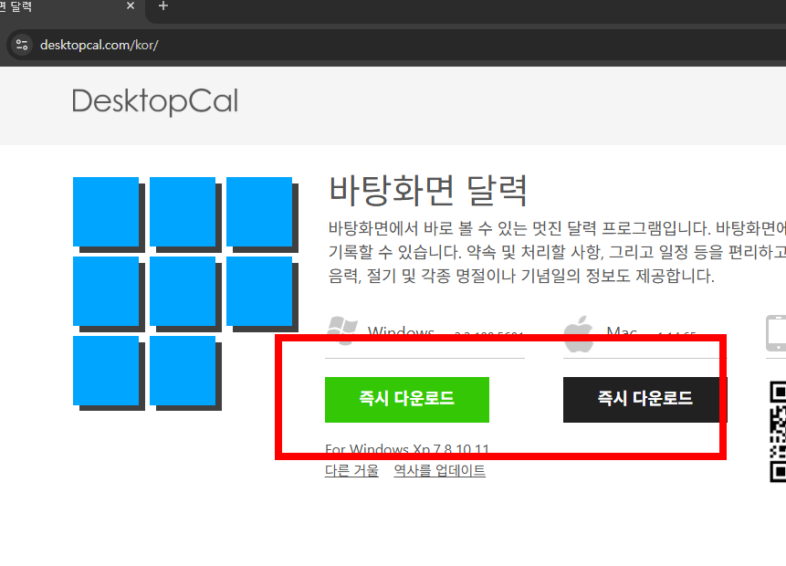Image resolution: width=786 pixels, height=566 pixels.
Task: Click the top-left blue calendar tile
Action: pyautogui.click(x=107, y=211)
